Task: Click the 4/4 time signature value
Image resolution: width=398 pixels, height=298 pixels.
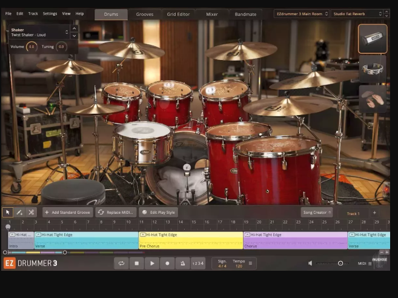Action: [222, 266]
